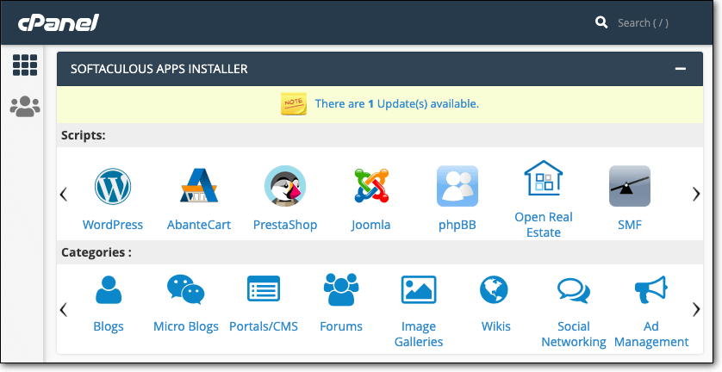Click the User Manager people icon in sidebar
The image size is (722, 372).
pyautogui.click(x=25, y=107)
